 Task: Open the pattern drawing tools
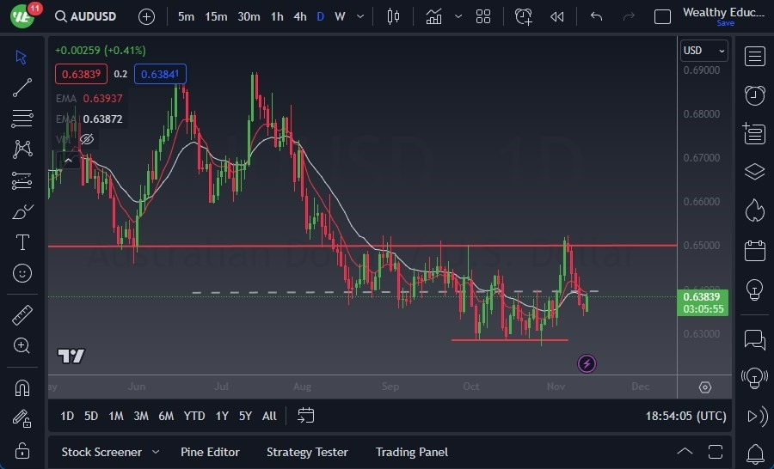pos(22,149)
